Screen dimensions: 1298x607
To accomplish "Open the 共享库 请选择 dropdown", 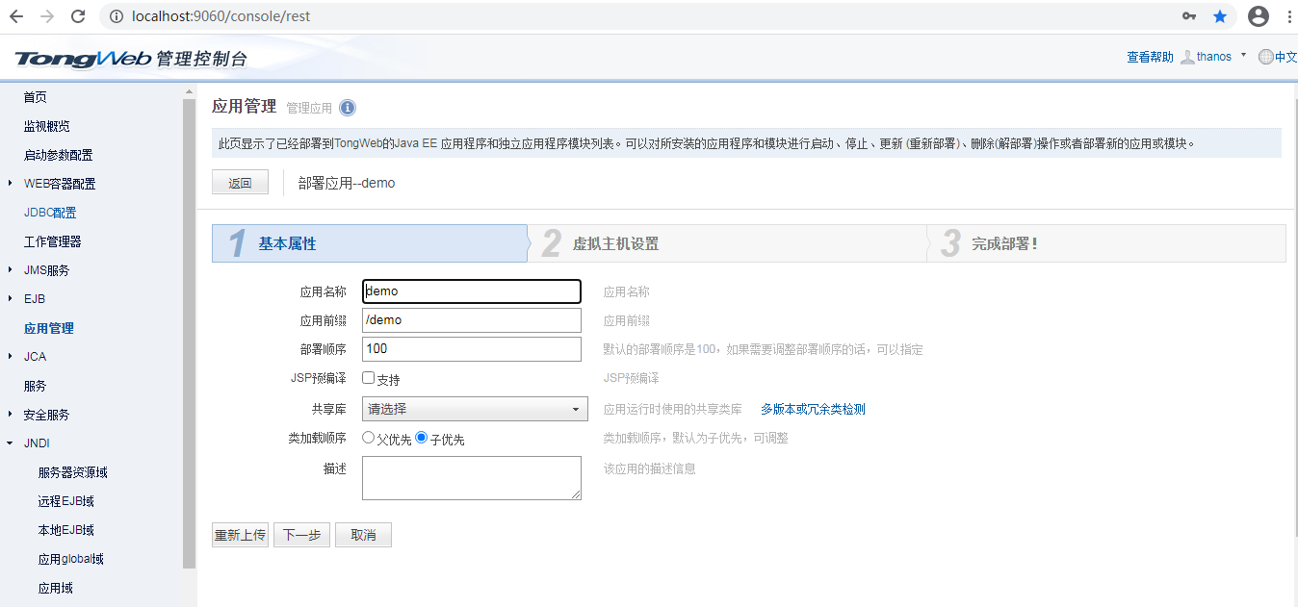I will (475, 409).
